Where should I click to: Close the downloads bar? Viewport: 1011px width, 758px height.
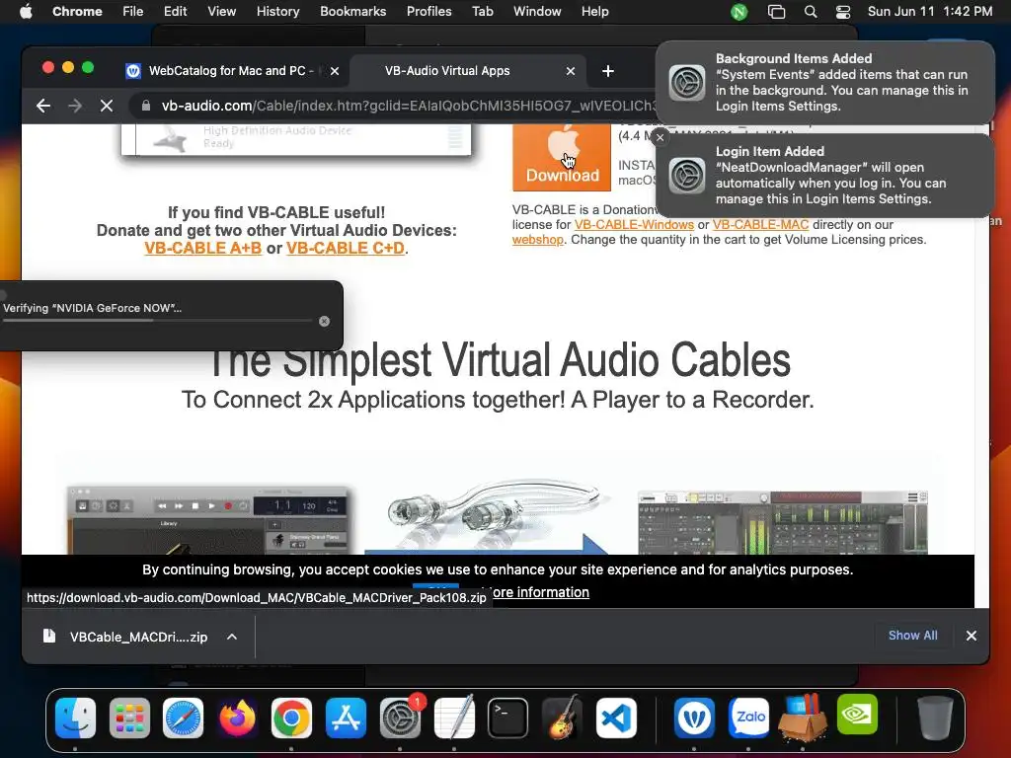[x=972, y=636]
